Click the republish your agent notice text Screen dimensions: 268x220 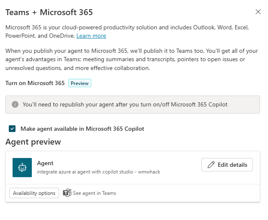point(125,104)
